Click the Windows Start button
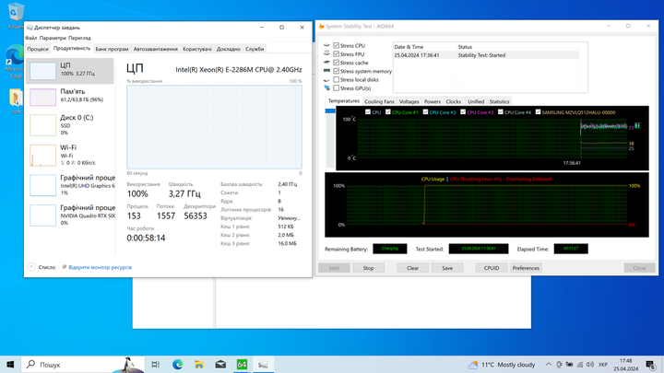 [10, 364]
